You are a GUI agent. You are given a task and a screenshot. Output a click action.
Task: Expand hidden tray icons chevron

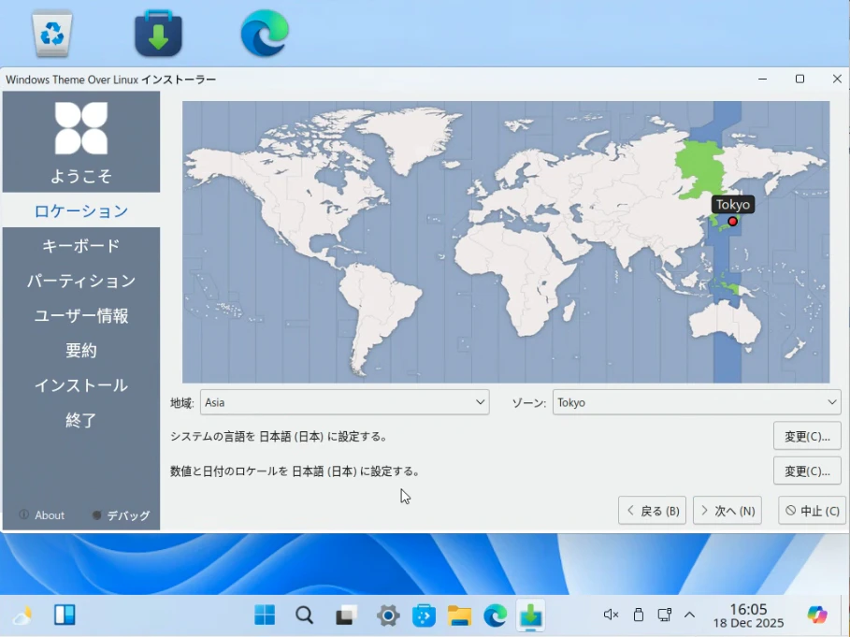click(689, 615)
